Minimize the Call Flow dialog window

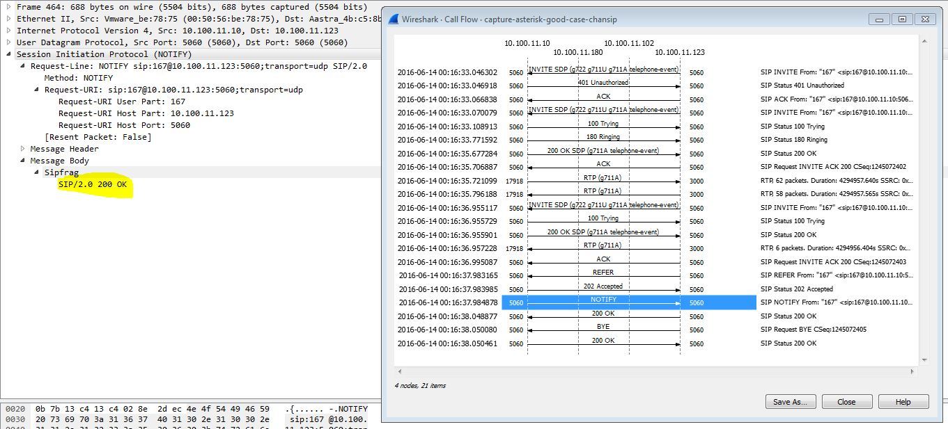point(879,19)
